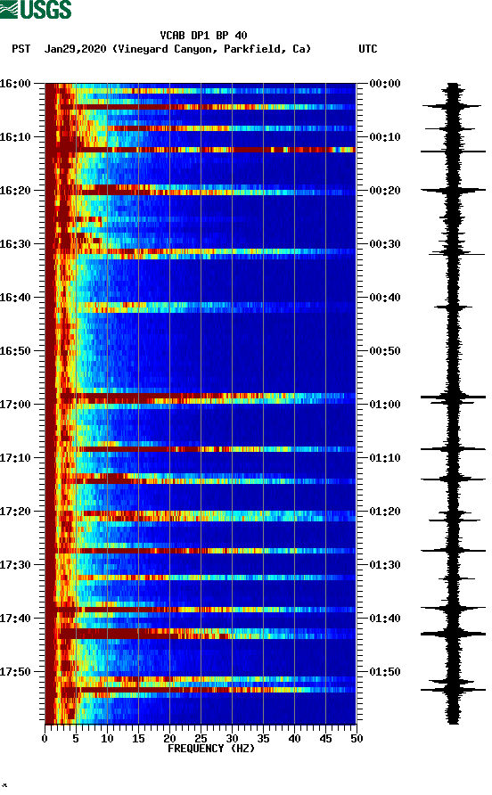The image size is (492, 795).
Task: Click the '20' frequency tick label
Action: 169,739
